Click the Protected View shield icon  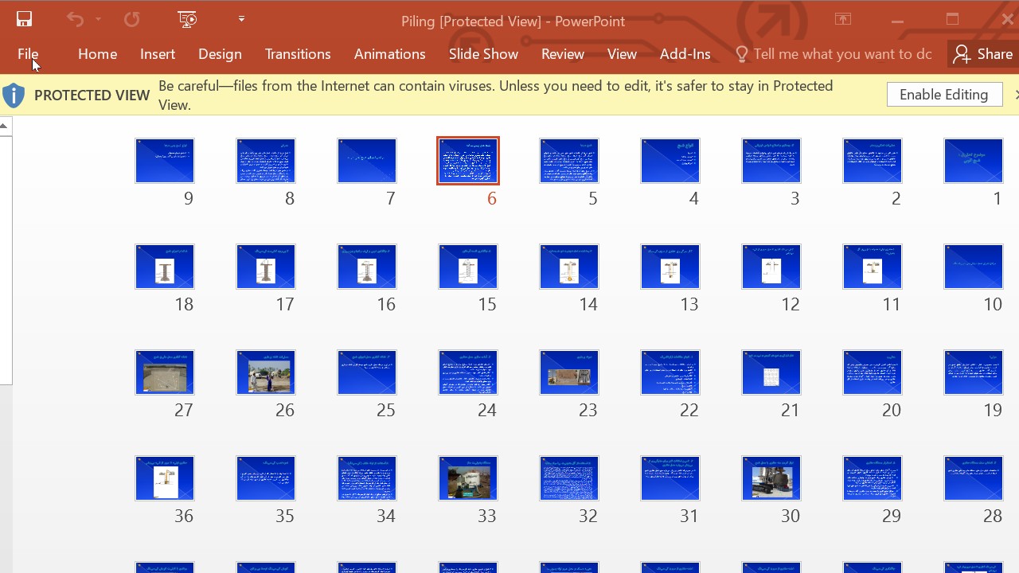click(x=14, y=95)
